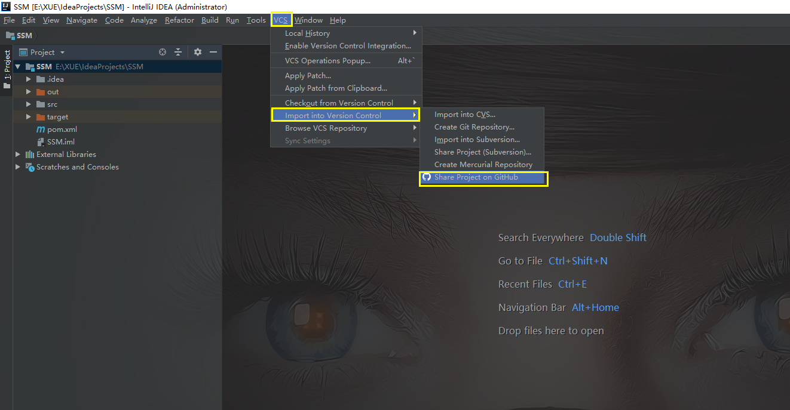Click the GitHub logo icon in submenu
The image size is (790, 410).
pyautogui.click(x=427, y=177)
